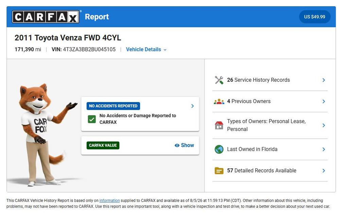Viewport: 348px width, 216px height.
Task: Click the CARFAX VALUE badge
Action: pyautogui.click(x=103, y=145)
